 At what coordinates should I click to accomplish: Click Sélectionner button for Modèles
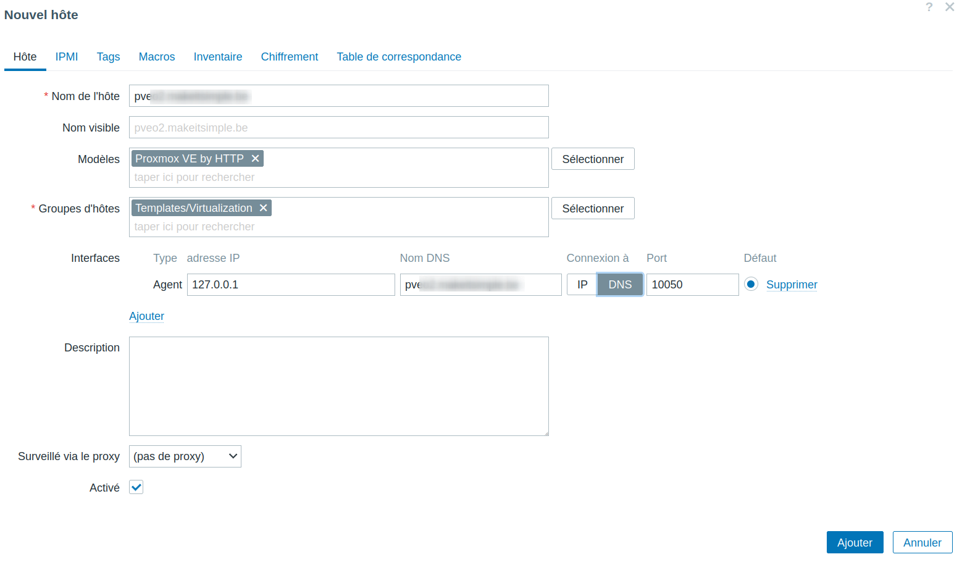point(593,159)
